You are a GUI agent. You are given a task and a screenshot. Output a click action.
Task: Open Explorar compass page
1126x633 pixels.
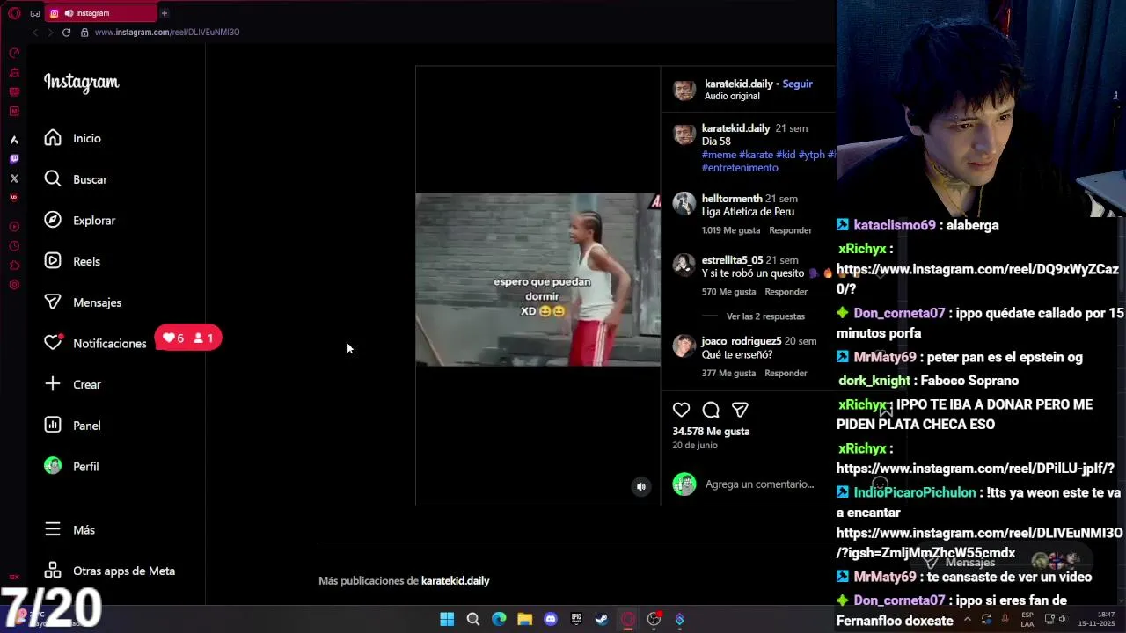pyautogui.click(x=80, y=221)
